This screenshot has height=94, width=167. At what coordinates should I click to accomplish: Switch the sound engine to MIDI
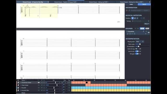point(147,28)
